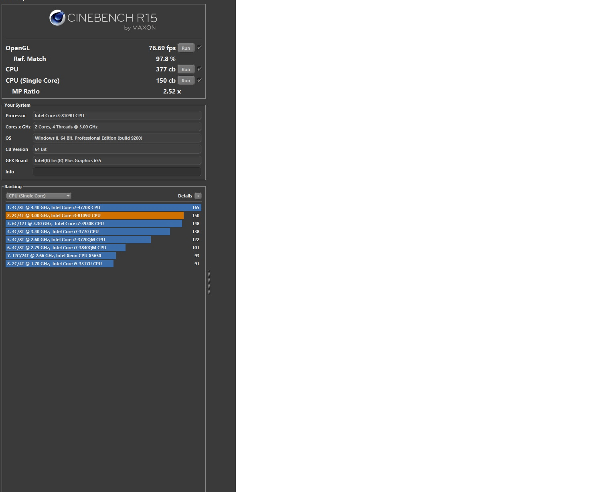
Task: Click the OS field showing Windows 8
Action: pos(117,138)
